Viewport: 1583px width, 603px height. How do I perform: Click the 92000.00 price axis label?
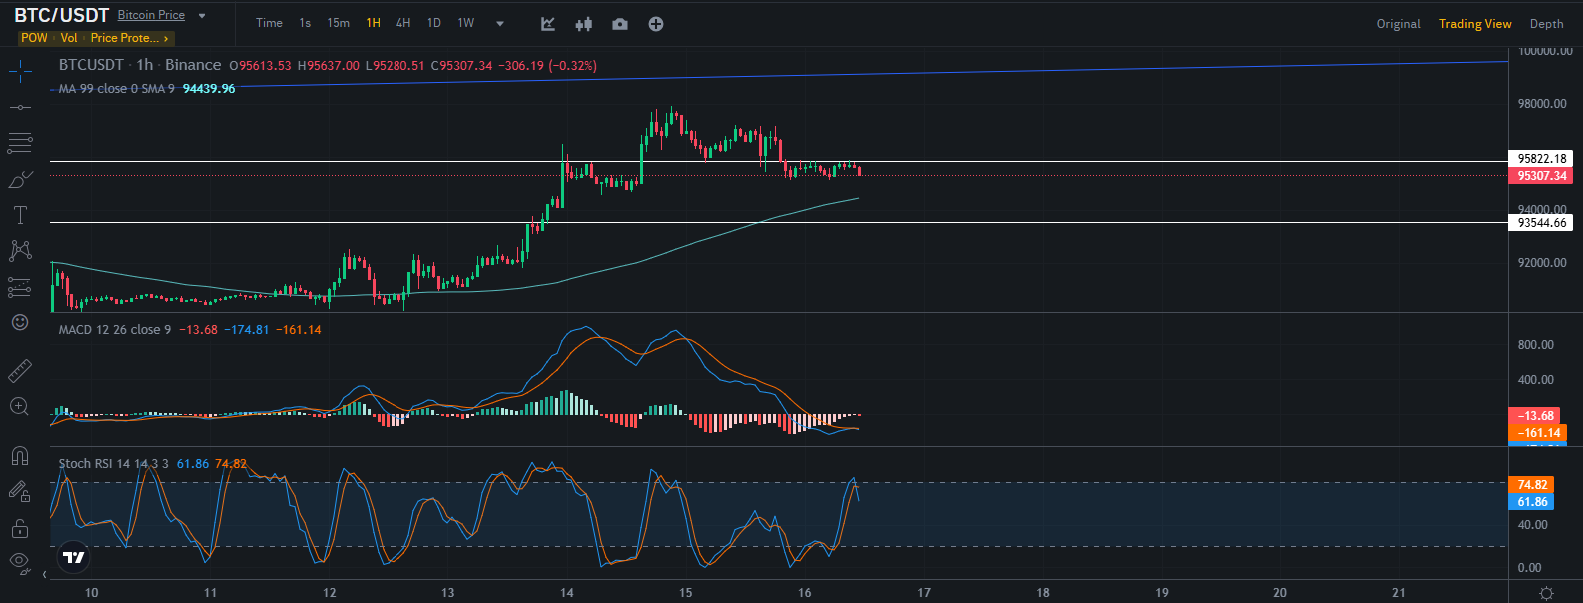(1542, 263)
